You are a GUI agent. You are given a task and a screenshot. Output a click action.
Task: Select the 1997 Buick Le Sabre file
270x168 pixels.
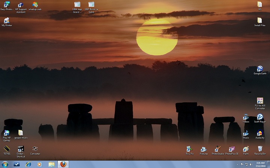click(91, 7)
